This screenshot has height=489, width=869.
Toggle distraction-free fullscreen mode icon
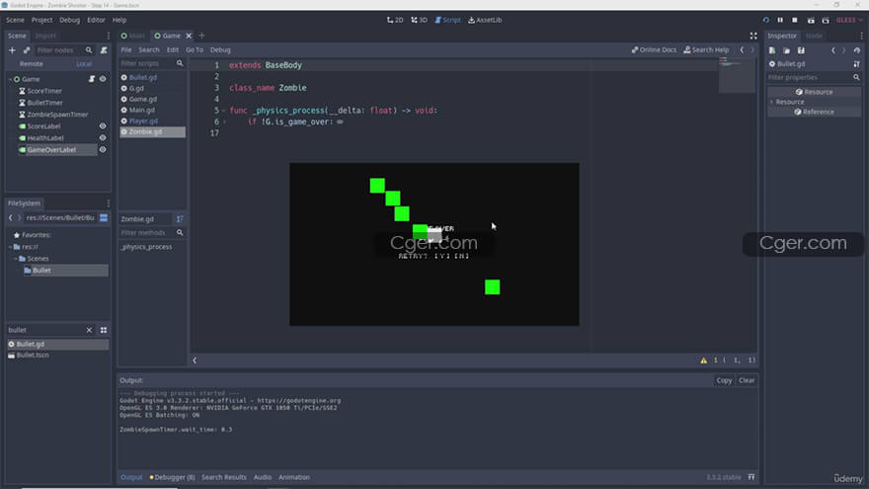tap(753, 36)
